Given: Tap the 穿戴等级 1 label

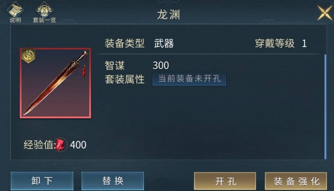Looking at the screenshot, I should [x=281, y=43].
